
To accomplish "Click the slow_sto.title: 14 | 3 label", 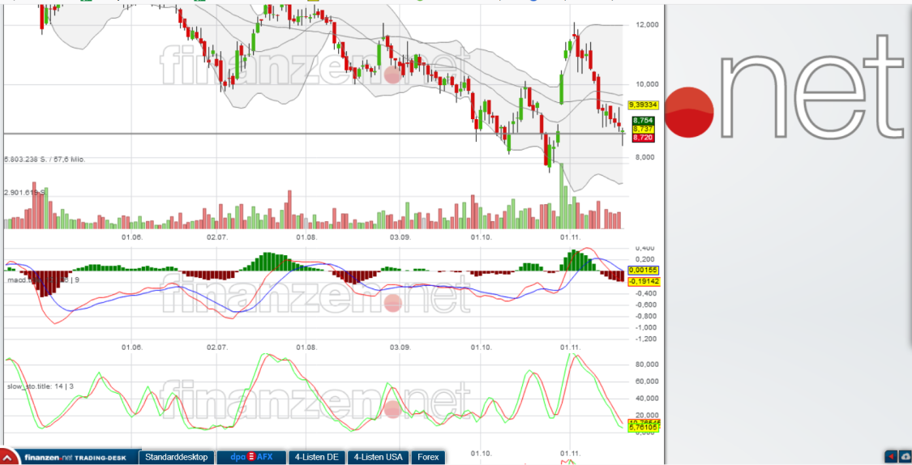I will point(41,386).
